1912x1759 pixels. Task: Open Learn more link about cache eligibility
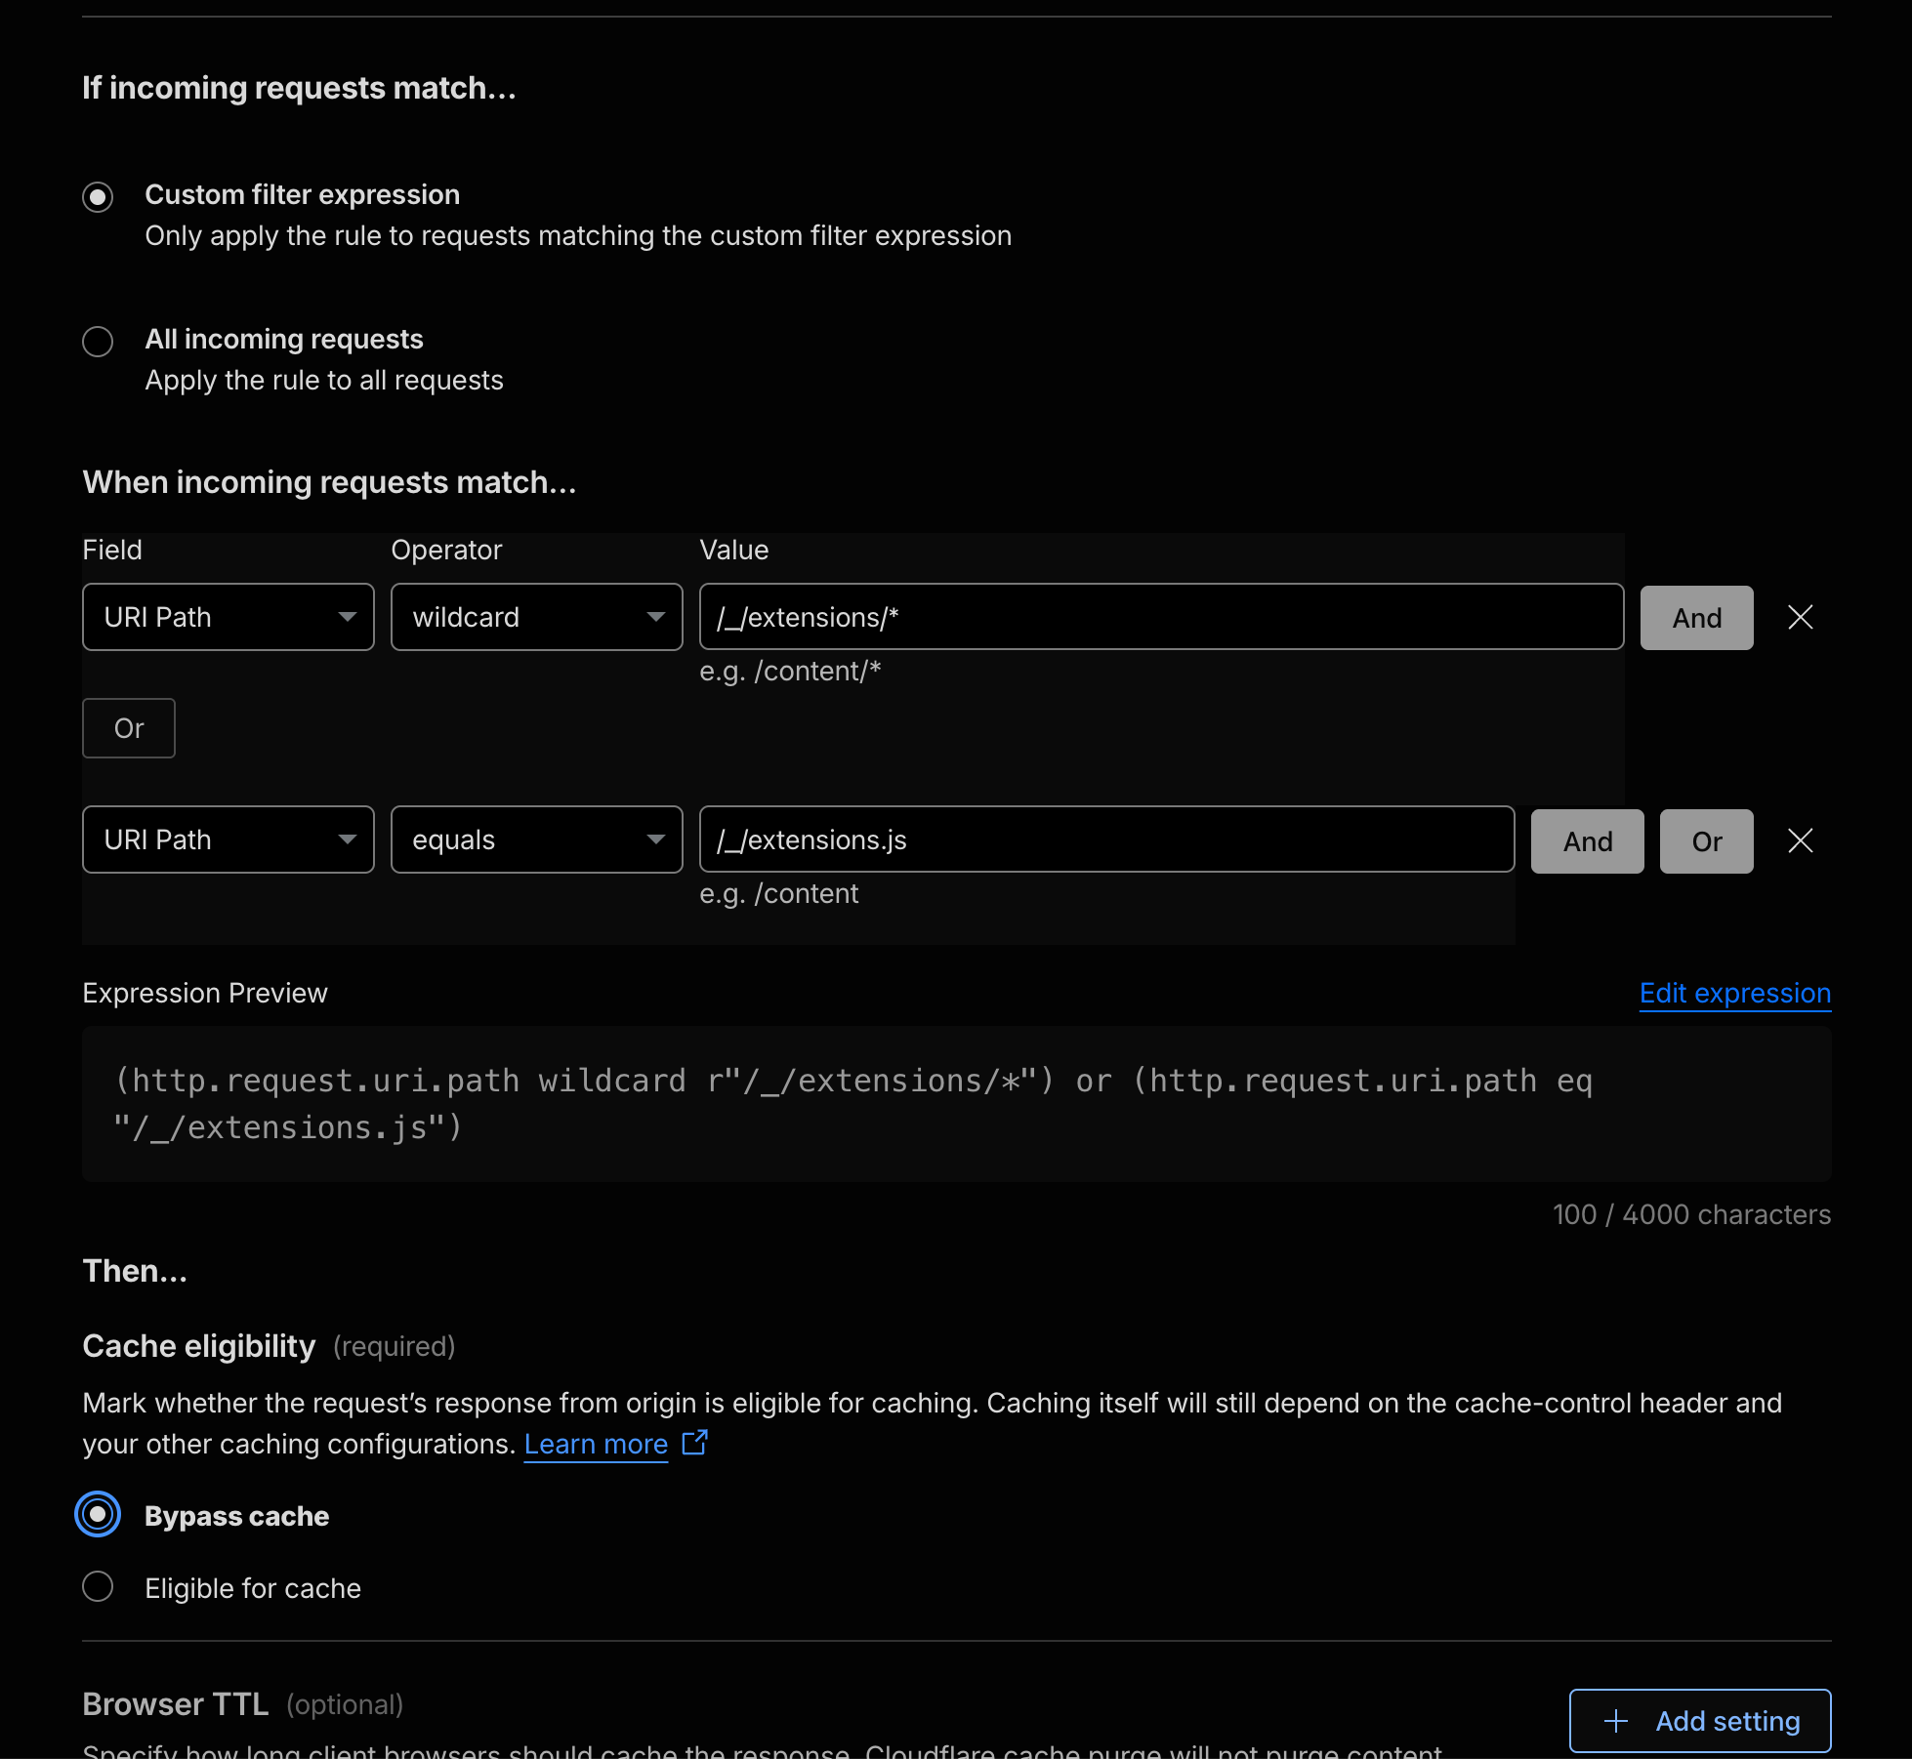(597, 1444)
